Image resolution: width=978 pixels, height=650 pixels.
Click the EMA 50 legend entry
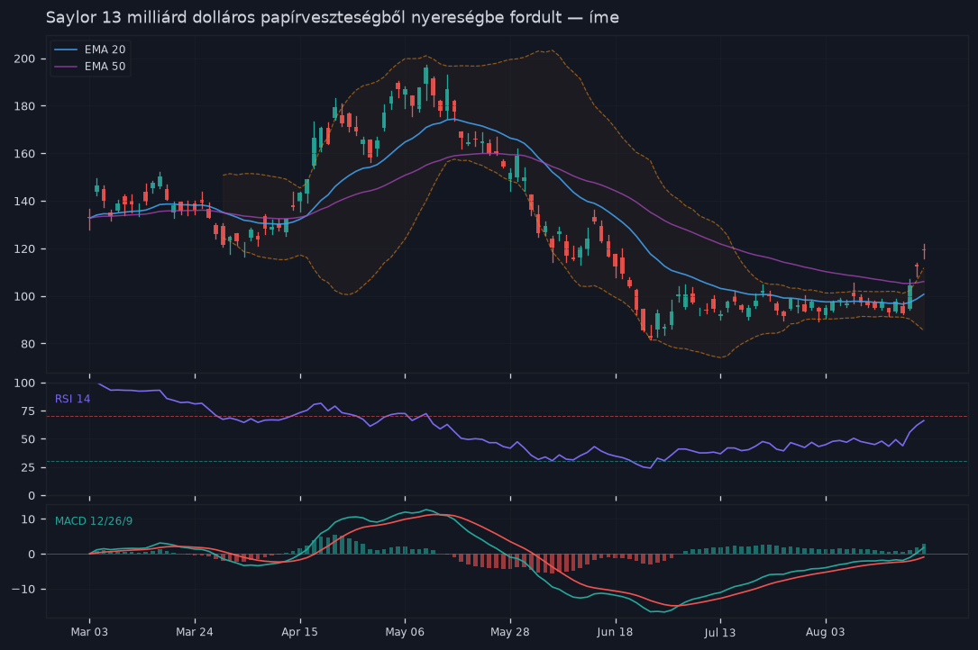tap(90, 66)
